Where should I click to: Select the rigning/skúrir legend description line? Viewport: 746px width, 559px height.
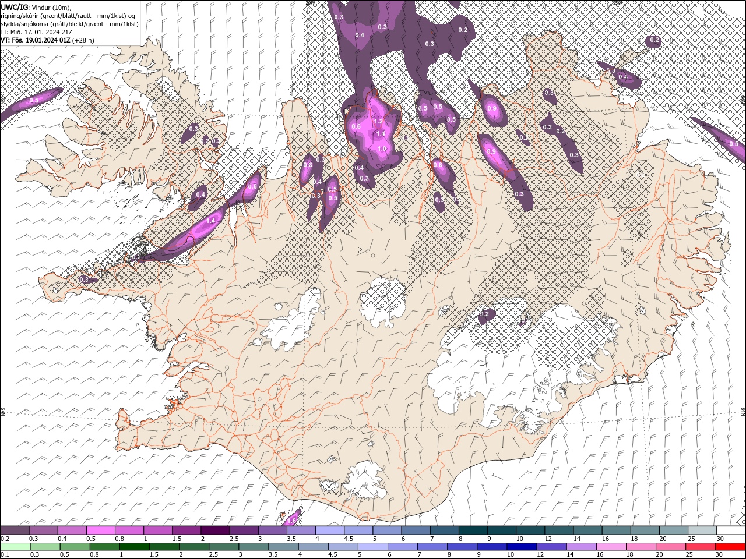coord(69,16)
